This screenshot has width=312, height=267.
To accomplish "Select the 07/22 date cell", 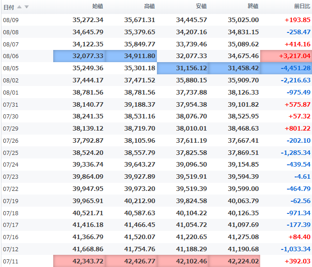I will [11, 189].
